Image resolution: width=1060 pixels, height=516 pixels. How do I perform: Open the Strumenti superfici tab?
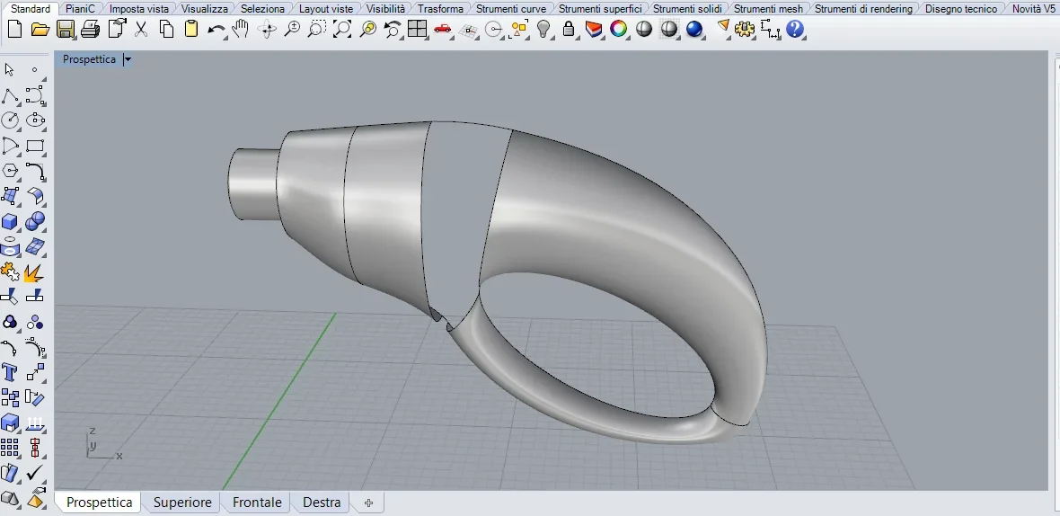click(x=600, y=9)
